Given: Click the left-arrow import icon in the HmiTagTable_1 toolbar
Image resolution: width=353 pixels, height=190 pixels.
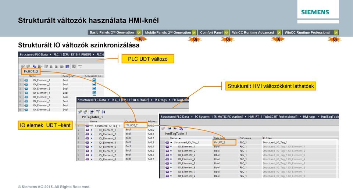Looking at the screenshot, I should click(175, 129).
